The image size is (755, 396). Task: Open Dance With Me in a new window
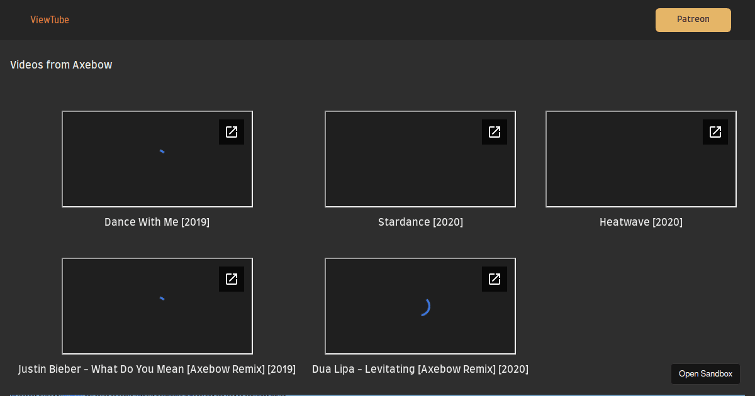click(232, 132)
